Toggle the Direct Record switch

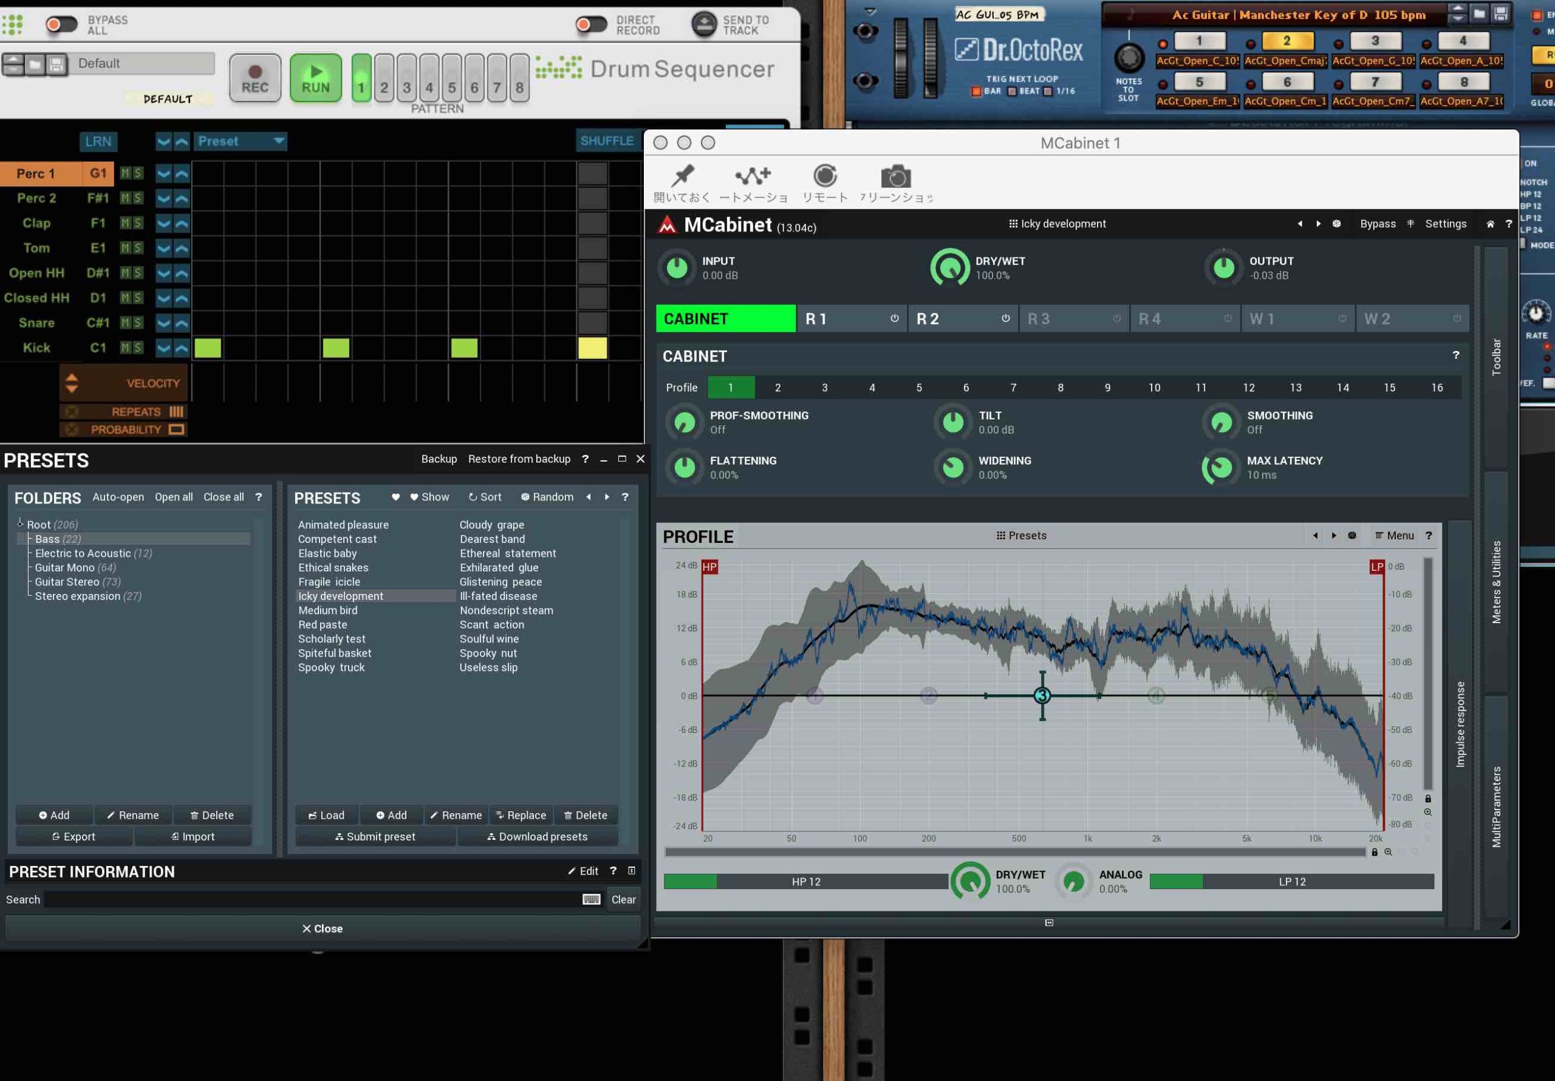point(591,25)
